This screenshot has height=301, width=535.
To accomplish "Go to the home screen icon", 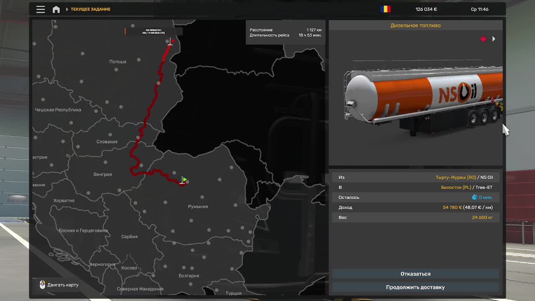I will click(x=56, y=9).
